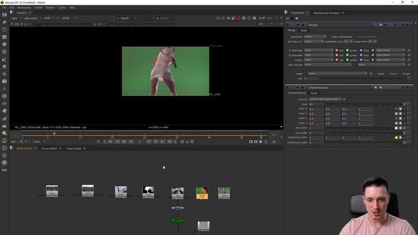
Task: Open the Views eye icon in toolbar
Action: click(5, 104)
